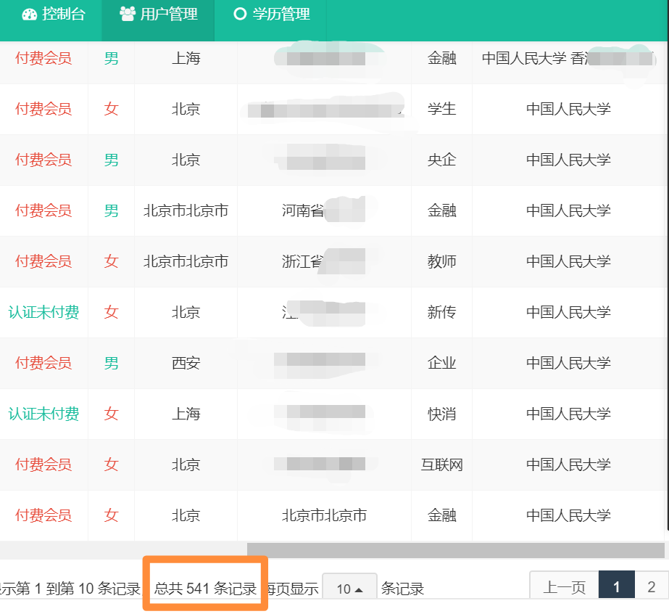Image resolution: width=669 pixels, height=614 pixels.
Task: Click 河南省 hometown cell
Action: pos(302,210)
